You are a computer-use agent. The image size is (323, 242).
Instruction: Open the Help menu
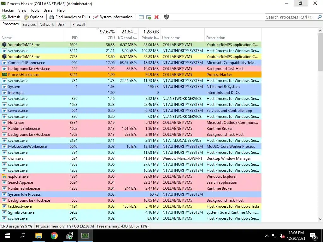pos(61,10)
